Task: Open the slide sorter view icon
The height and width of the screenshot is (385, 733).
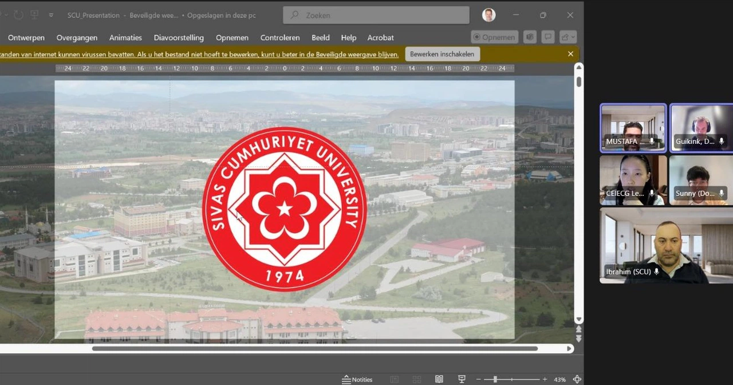Action: (x=416, y=379)
